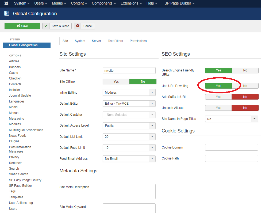The image size is (261, 213).
Task: Click the Joomla logo icon
Action: click(6, 3)
